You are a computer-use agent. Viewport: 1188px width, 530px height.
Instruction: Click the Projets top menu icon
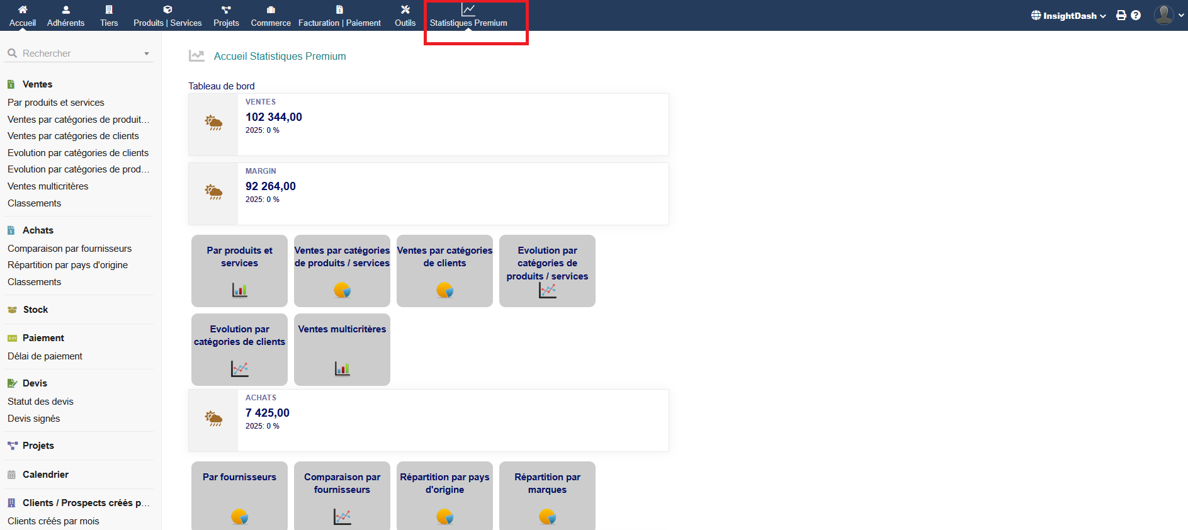226,10
